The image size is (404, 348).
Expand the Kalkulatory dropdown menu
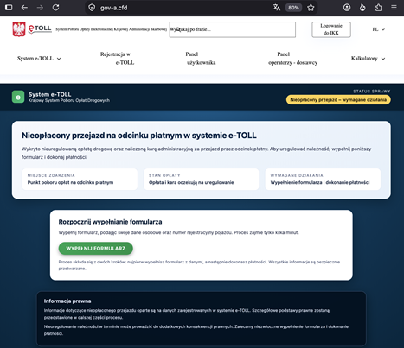point(368,59)
